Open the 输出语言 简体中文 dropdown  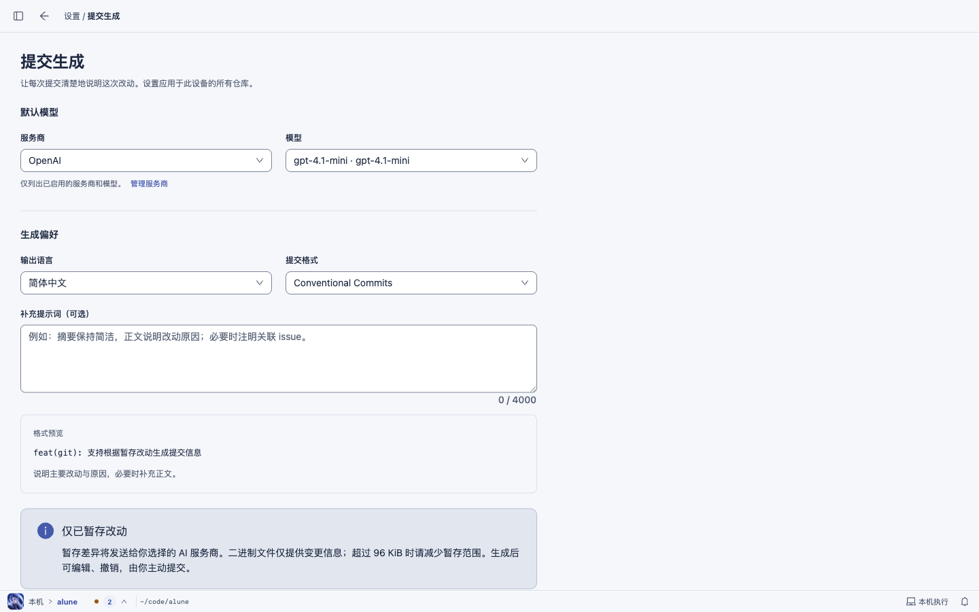tap(146, 283)
